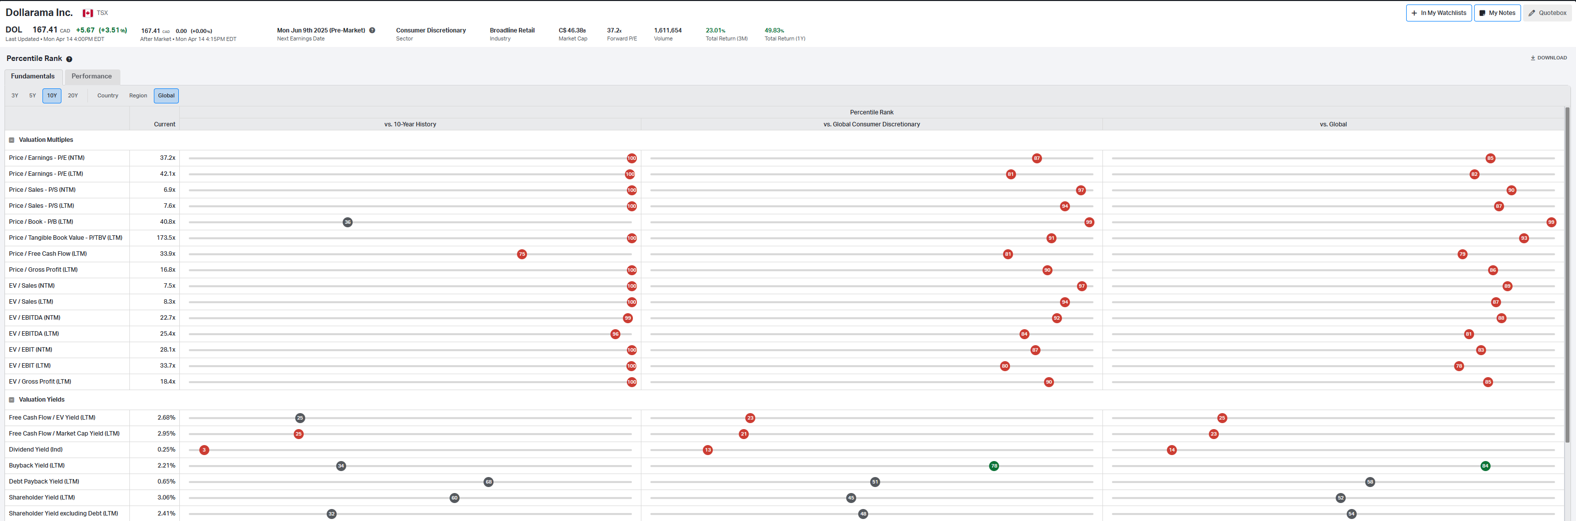Click the Broadline Retail industry link
Screen dimensions: 1576x521
pyautogui.click(x=512, y=30)
